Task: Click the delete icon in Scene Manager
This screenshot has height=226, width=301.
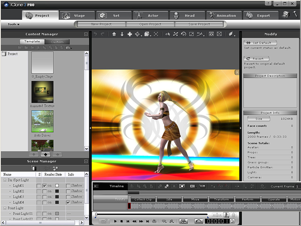Action: [34, 168]
